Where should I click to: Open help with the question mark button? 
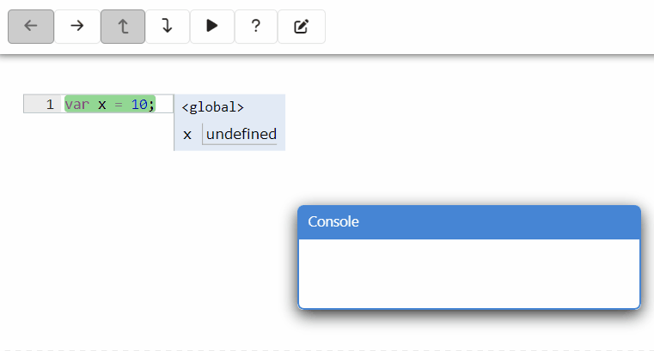[256, 27]
